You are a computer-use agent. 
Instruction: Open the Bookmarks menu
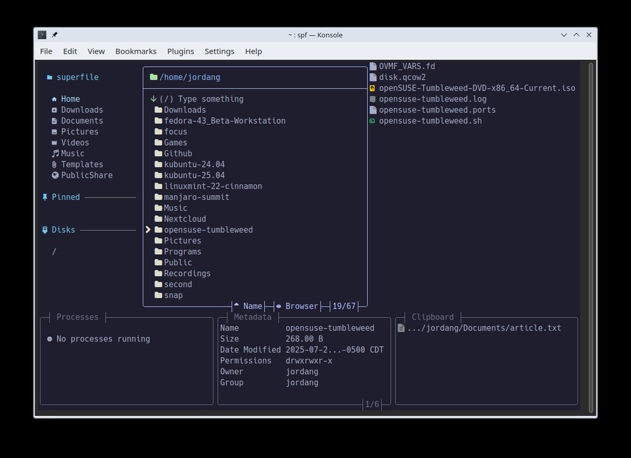point(136,51)
